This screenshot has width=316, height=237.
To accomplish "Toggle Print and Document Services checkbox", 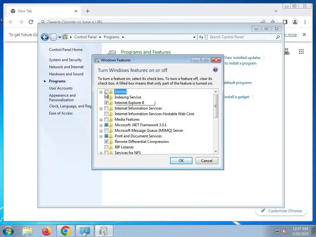I will [106, 136].
